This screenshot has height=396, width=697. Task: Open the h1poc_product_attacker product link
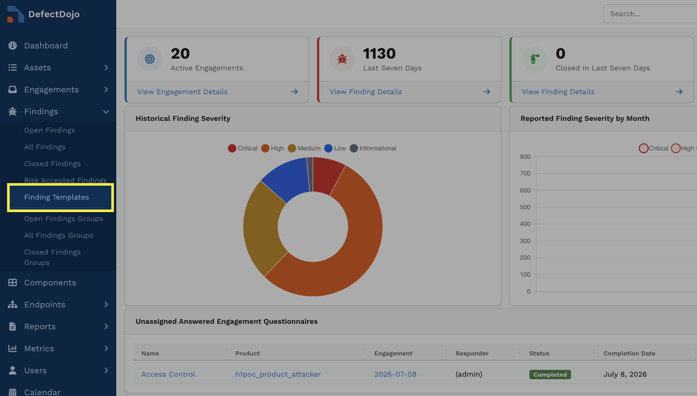tap(278, 374)
